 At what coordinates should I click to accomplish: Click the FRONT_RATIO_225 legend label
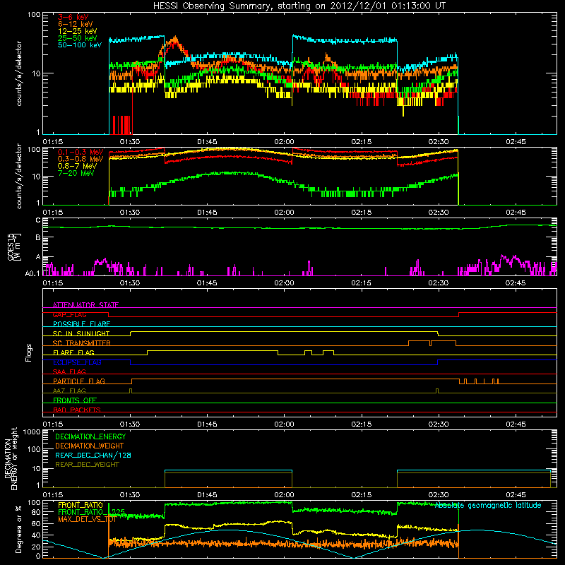pos(92,512)
